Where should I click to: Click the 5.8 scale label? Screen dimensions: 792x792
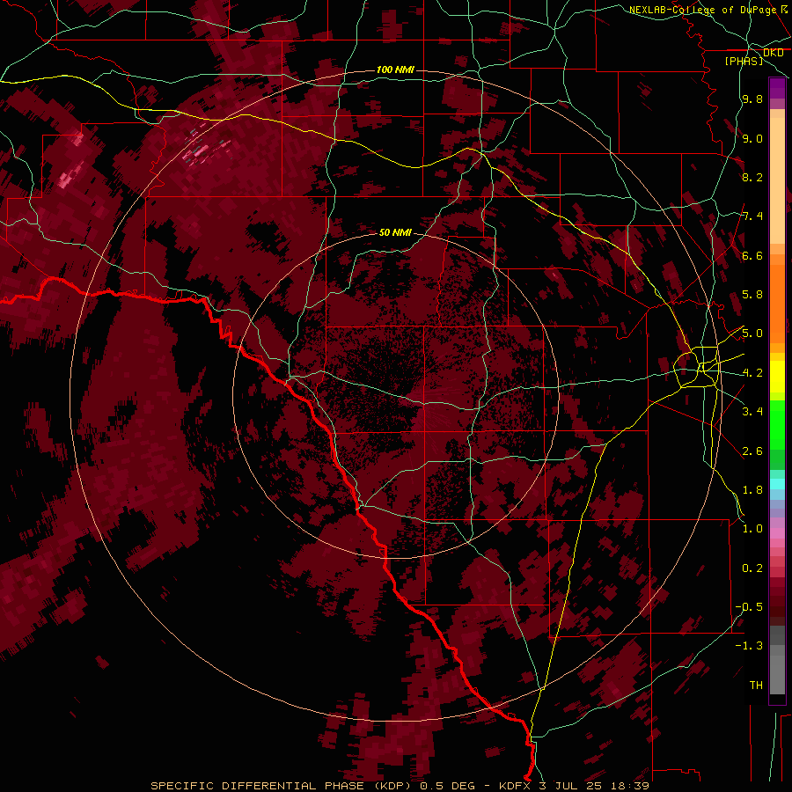coord(752,295)
